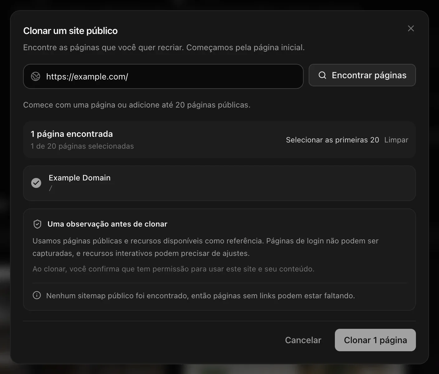439x374 pixels.
Task: Click the Nenhum sitemap público foi encontrado notice
Action: (200, 296)
